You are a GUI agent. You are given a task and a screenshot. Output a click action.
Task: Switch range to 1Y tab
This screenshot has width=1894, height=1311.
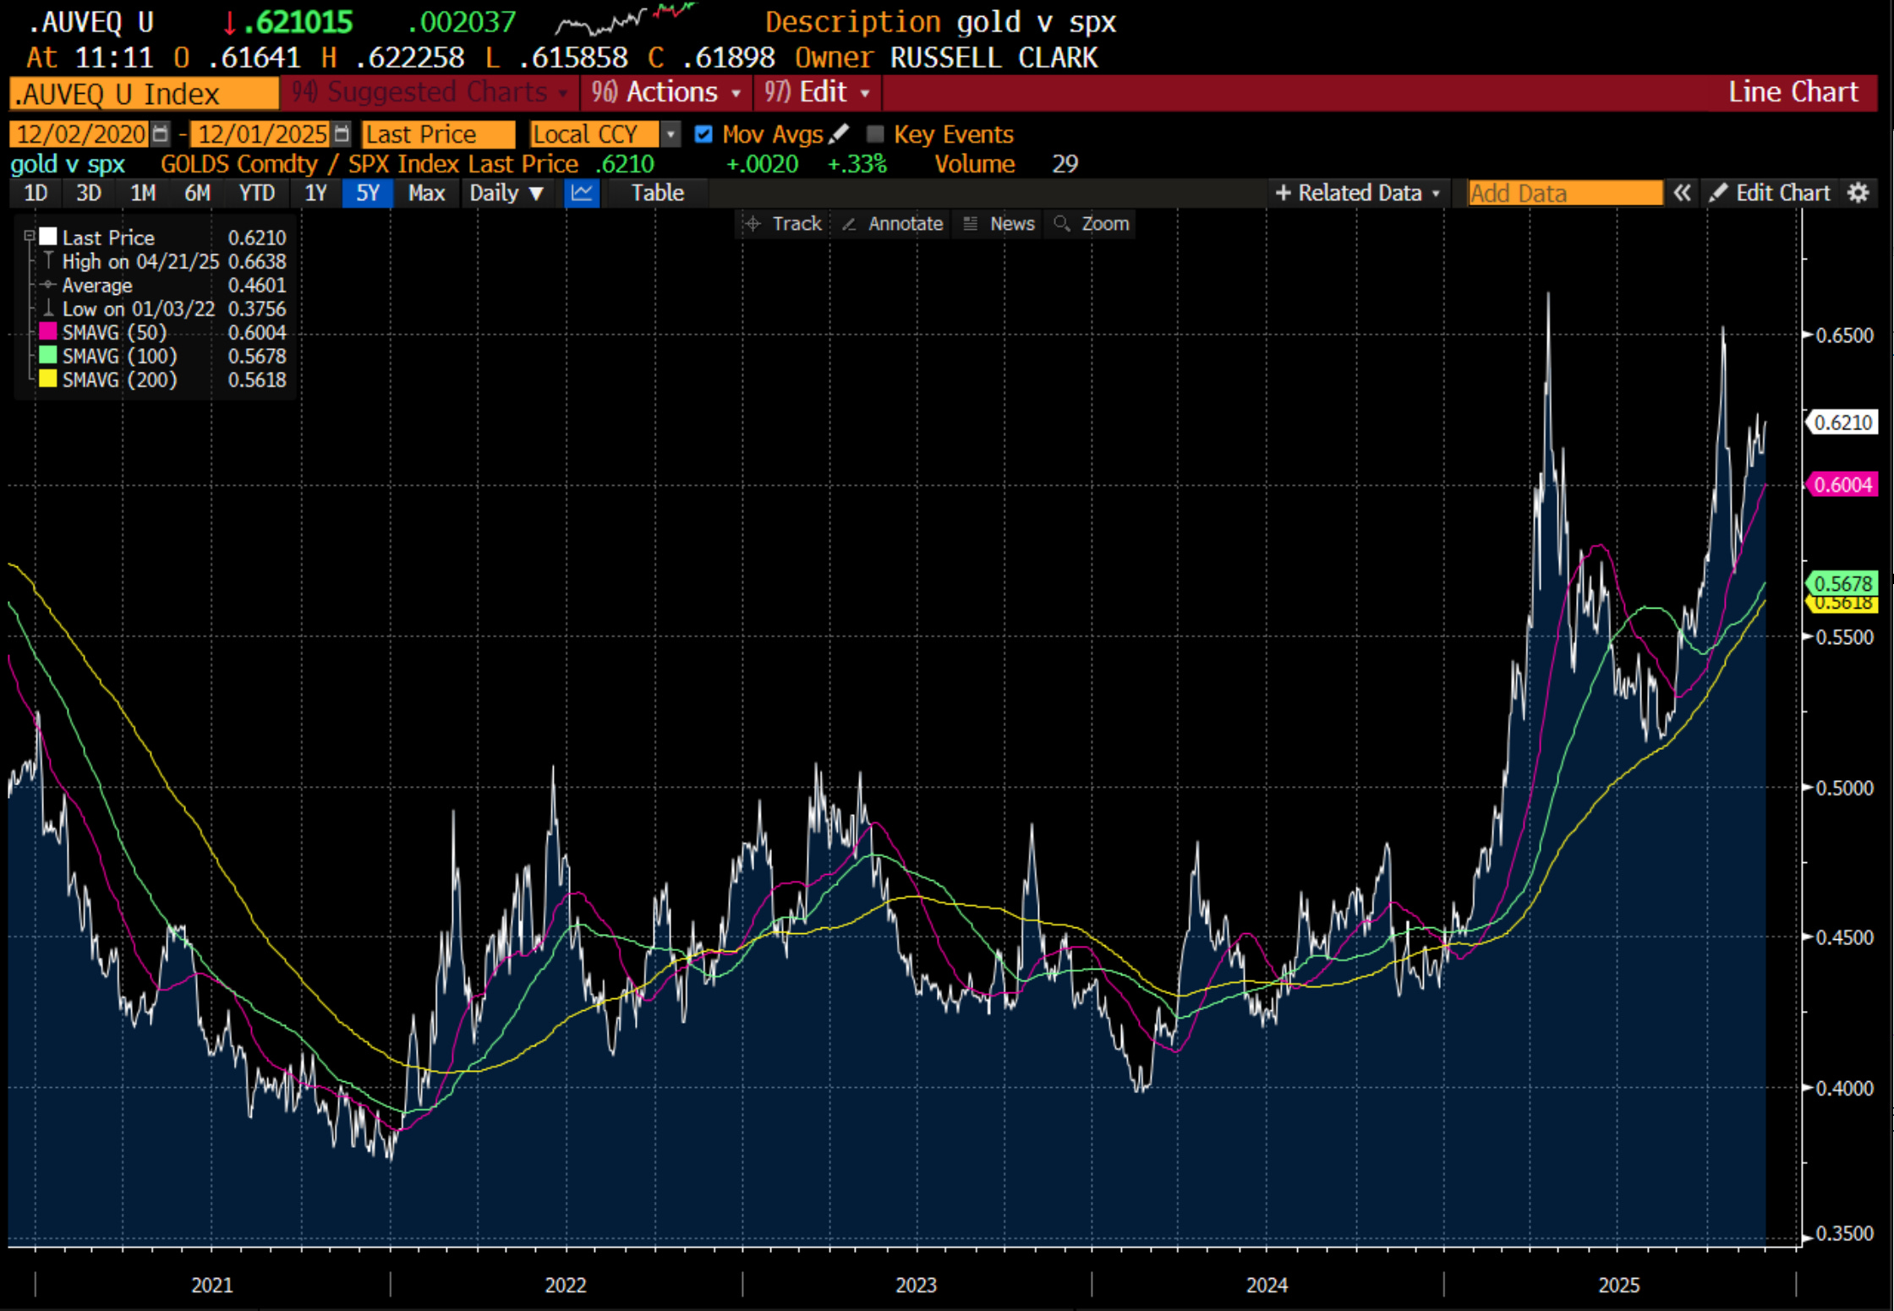(315, 193)
